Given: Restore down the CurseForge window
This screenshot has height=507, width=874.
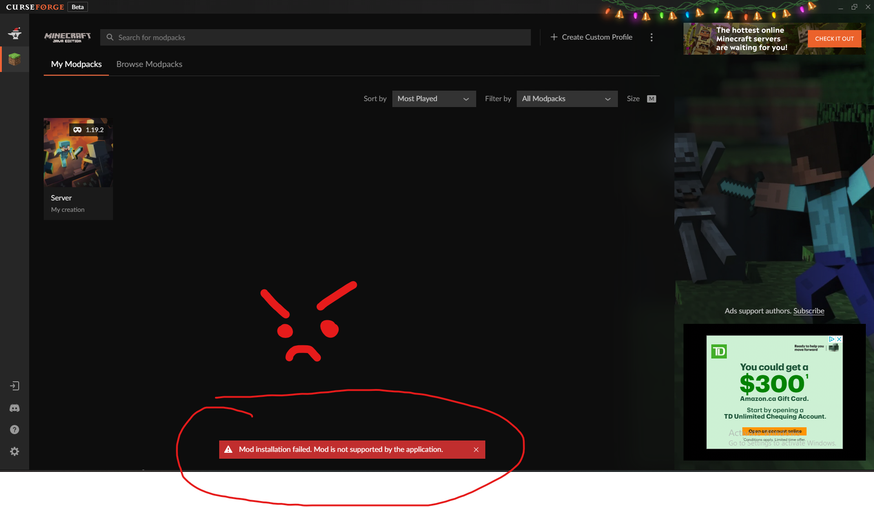Looking at the screenshot, I should click(854, 7).
